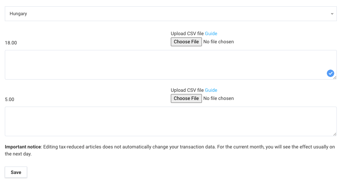Click the 18.00 tax rate label
Image resolution: width=342 pixels, height=191 pixels.
[x=11, y=43]
